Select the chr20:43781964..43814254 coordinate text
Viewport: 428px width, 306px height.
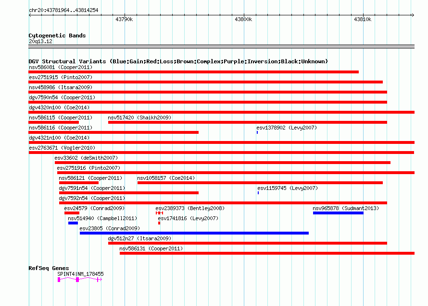[63, 10]
